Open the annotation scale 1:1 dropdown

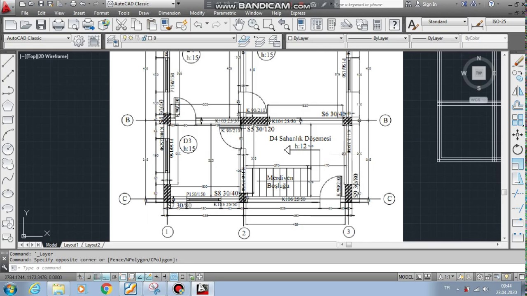point(447,277)
